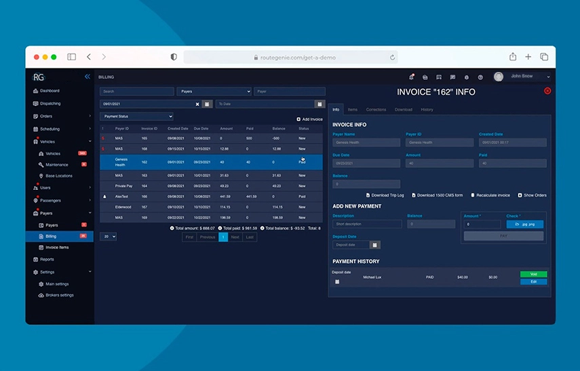Open Invoice Items in sidebar
The width and height of the screenshot is (580, 371).
54,248
